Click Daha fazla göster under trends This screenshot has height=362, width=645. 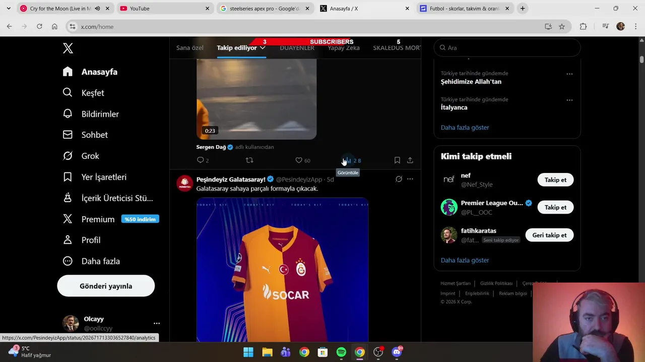pos(465,127)
